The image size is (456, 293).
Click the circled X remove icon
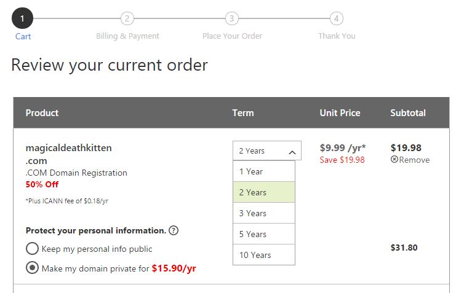[394, 159]
